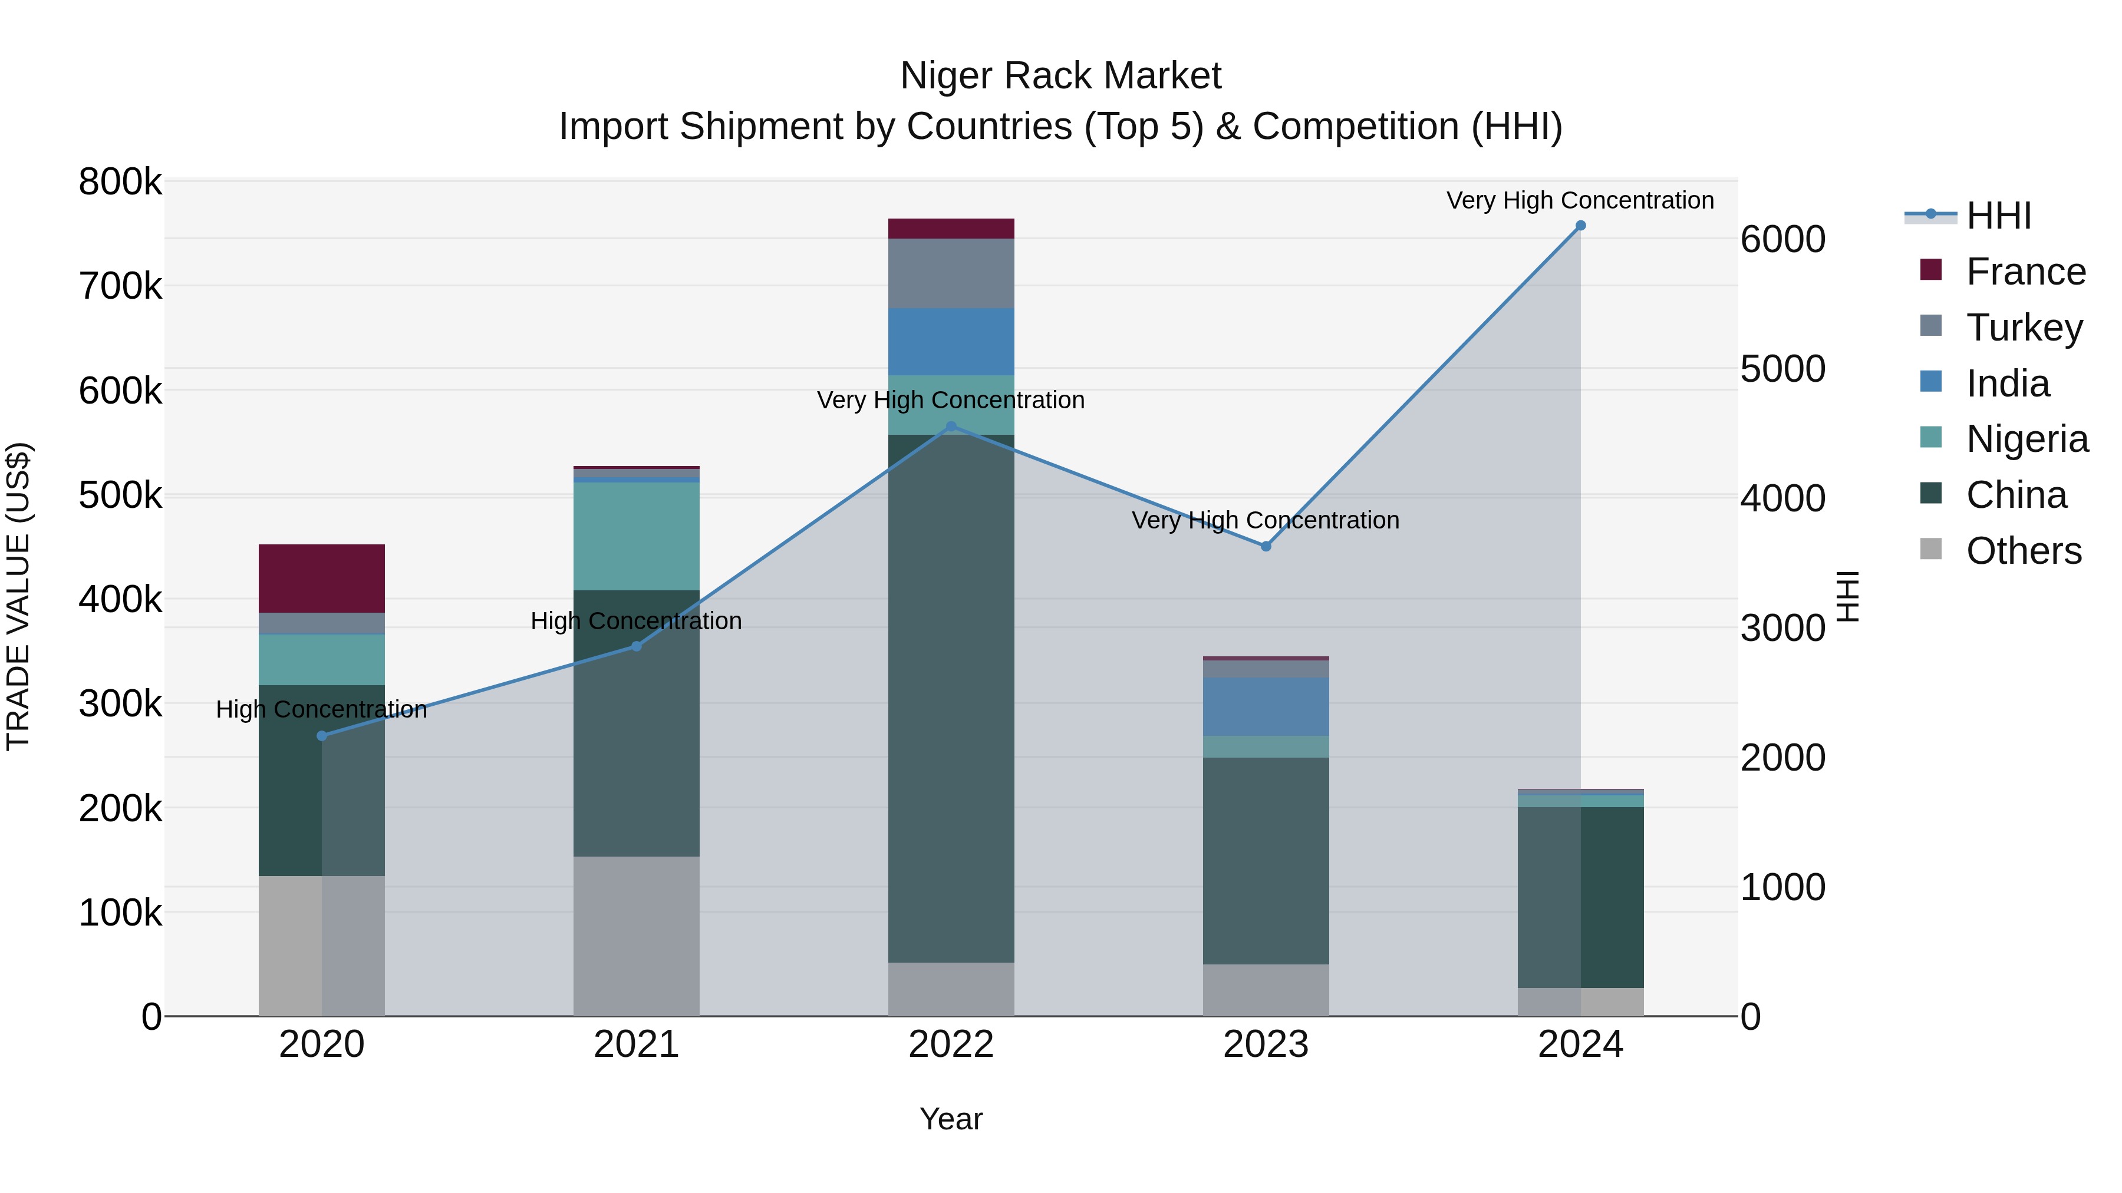Select the China segment of the 2024 bar

[1581, 897]
